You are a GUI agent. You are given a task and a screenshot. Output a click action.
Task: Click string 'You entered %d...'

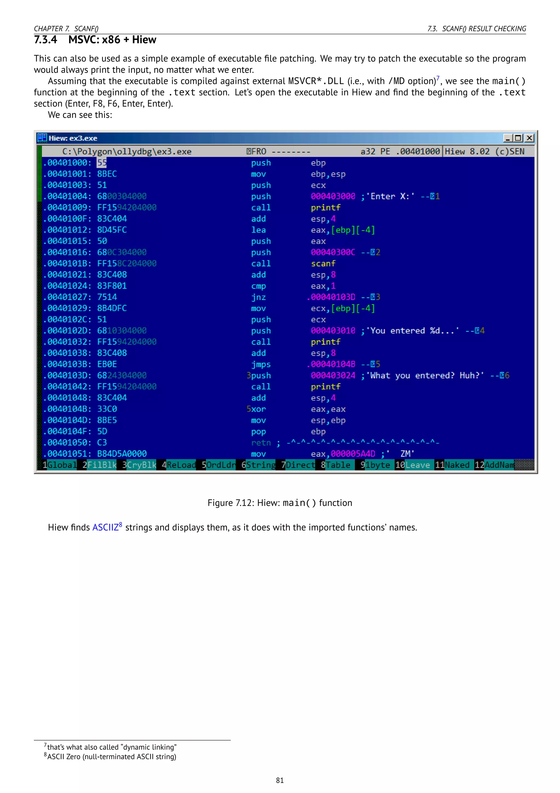pos(413,331)
